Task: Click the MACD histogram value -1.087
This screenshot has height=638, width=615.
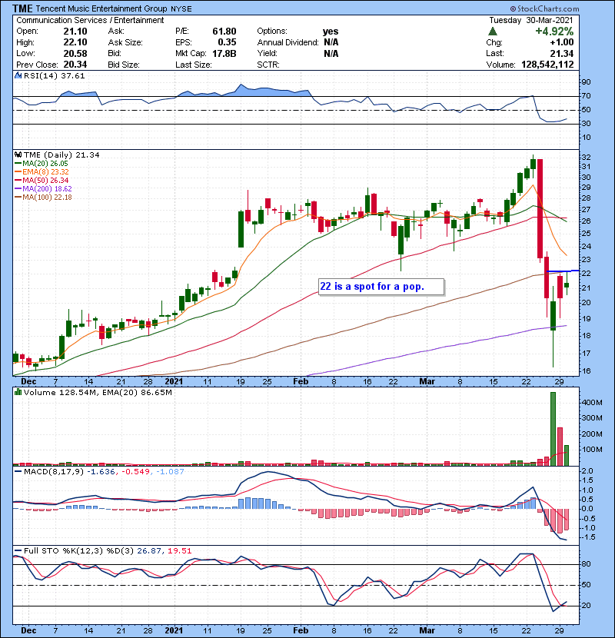Action: (169, 472)
